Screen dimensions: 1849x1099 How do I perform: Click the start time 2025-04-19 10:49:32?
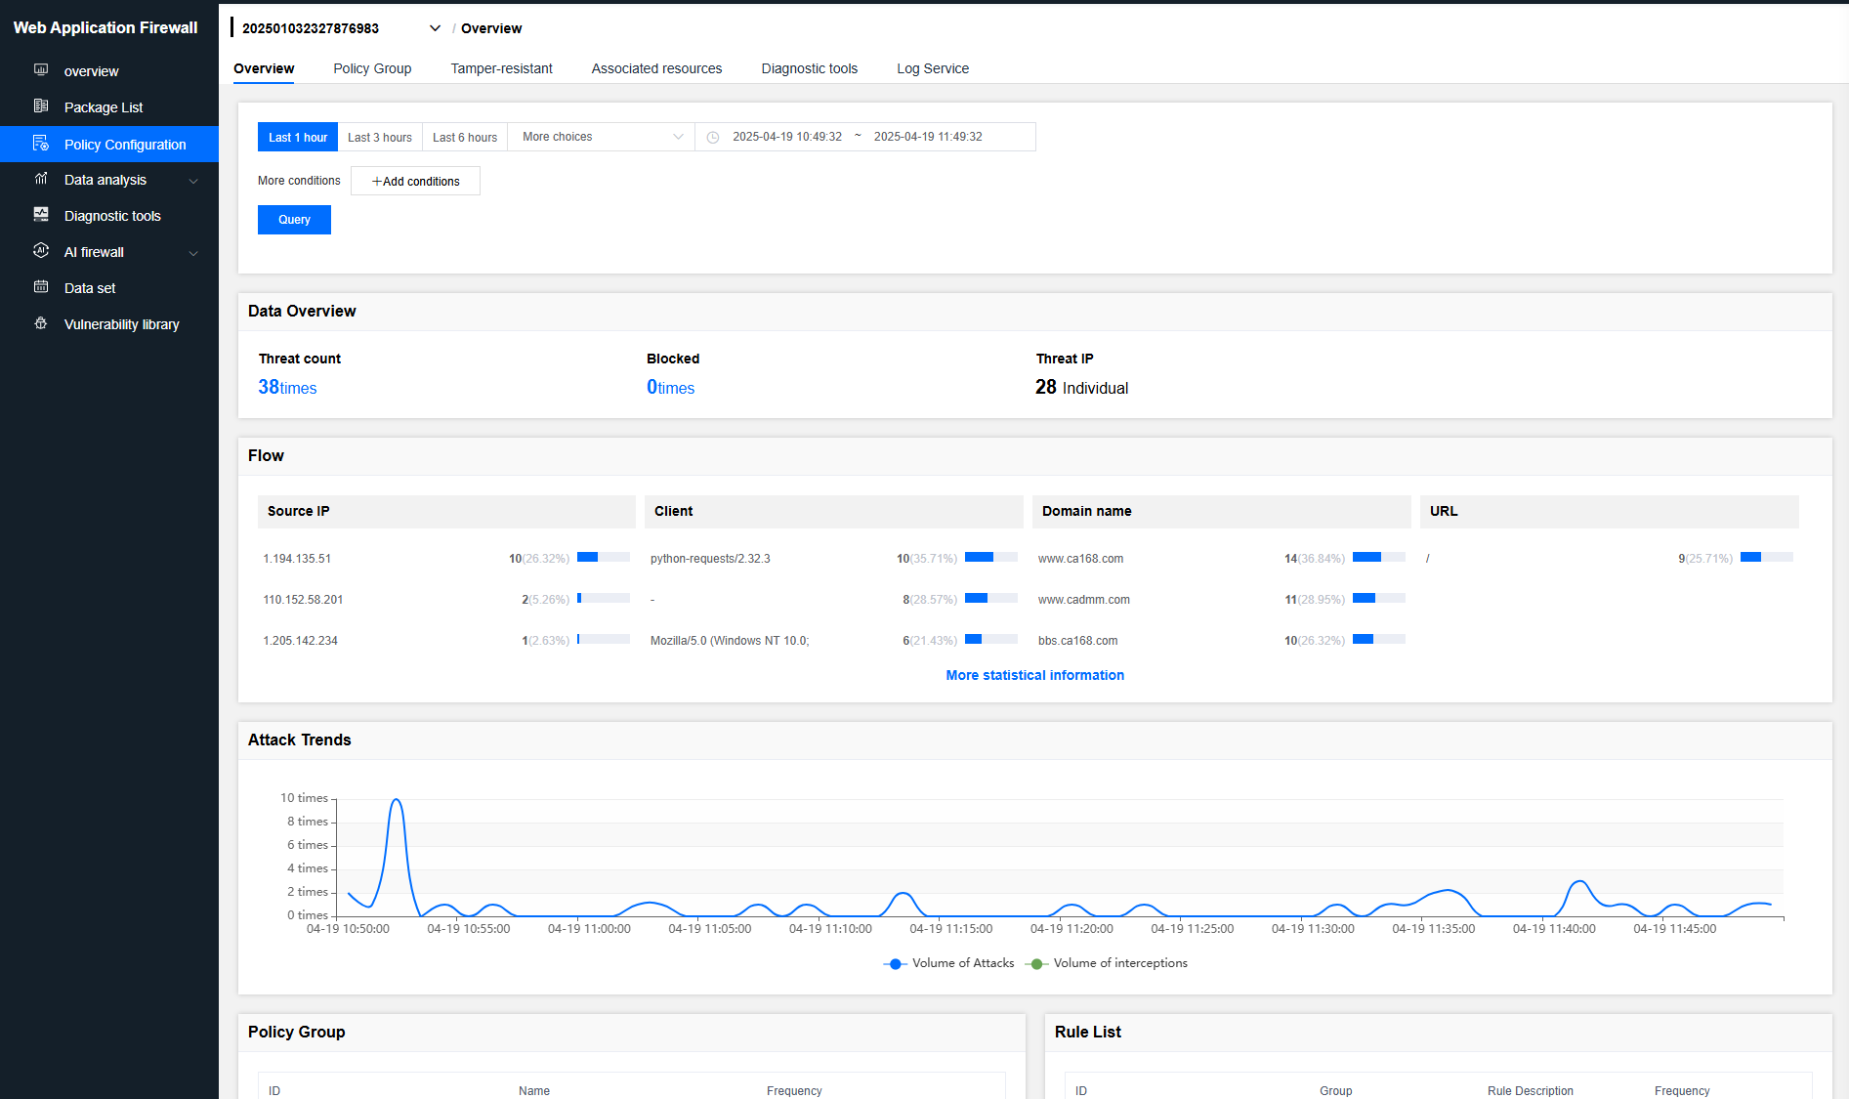[787, 137]
